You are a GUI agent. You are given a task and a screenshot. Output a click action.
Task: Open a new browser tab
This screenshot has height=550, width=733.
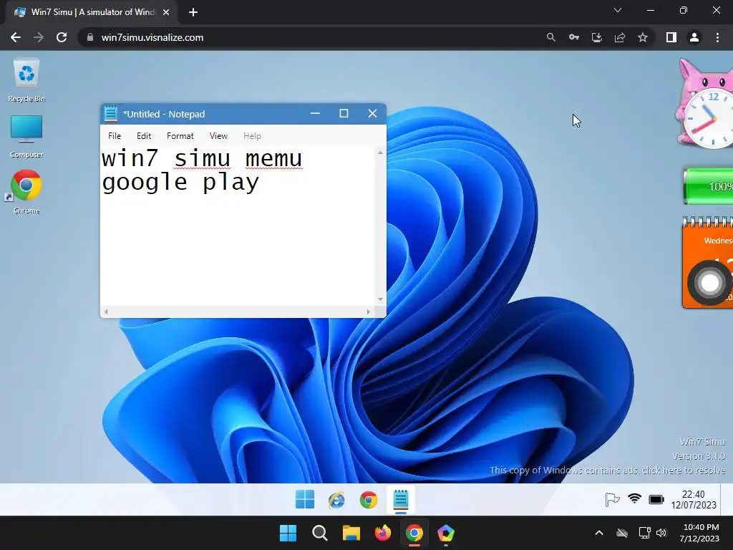pyautogui.click(x=193, y=12)
